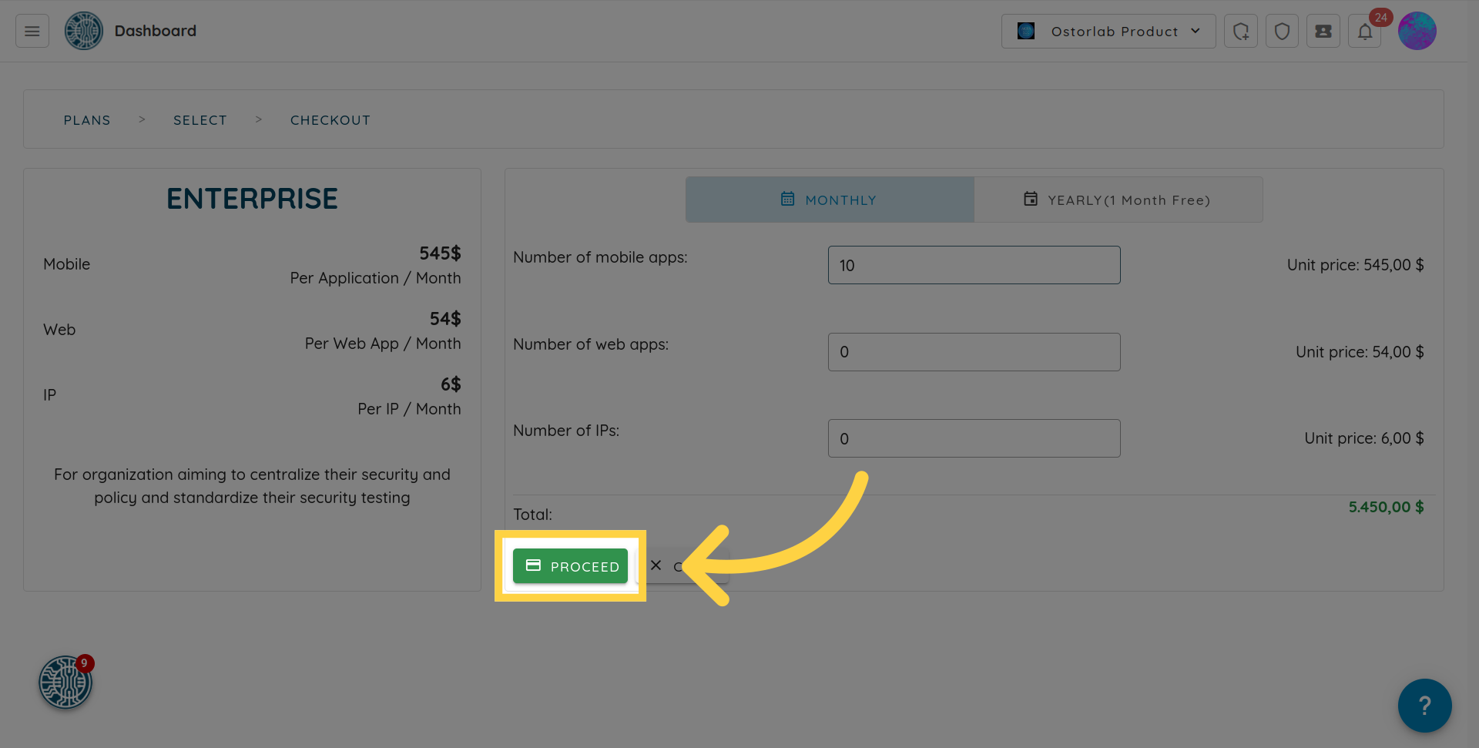Expand the Ostorlab Product organization dropdown
The image size is (1479, 748).
1108,31
